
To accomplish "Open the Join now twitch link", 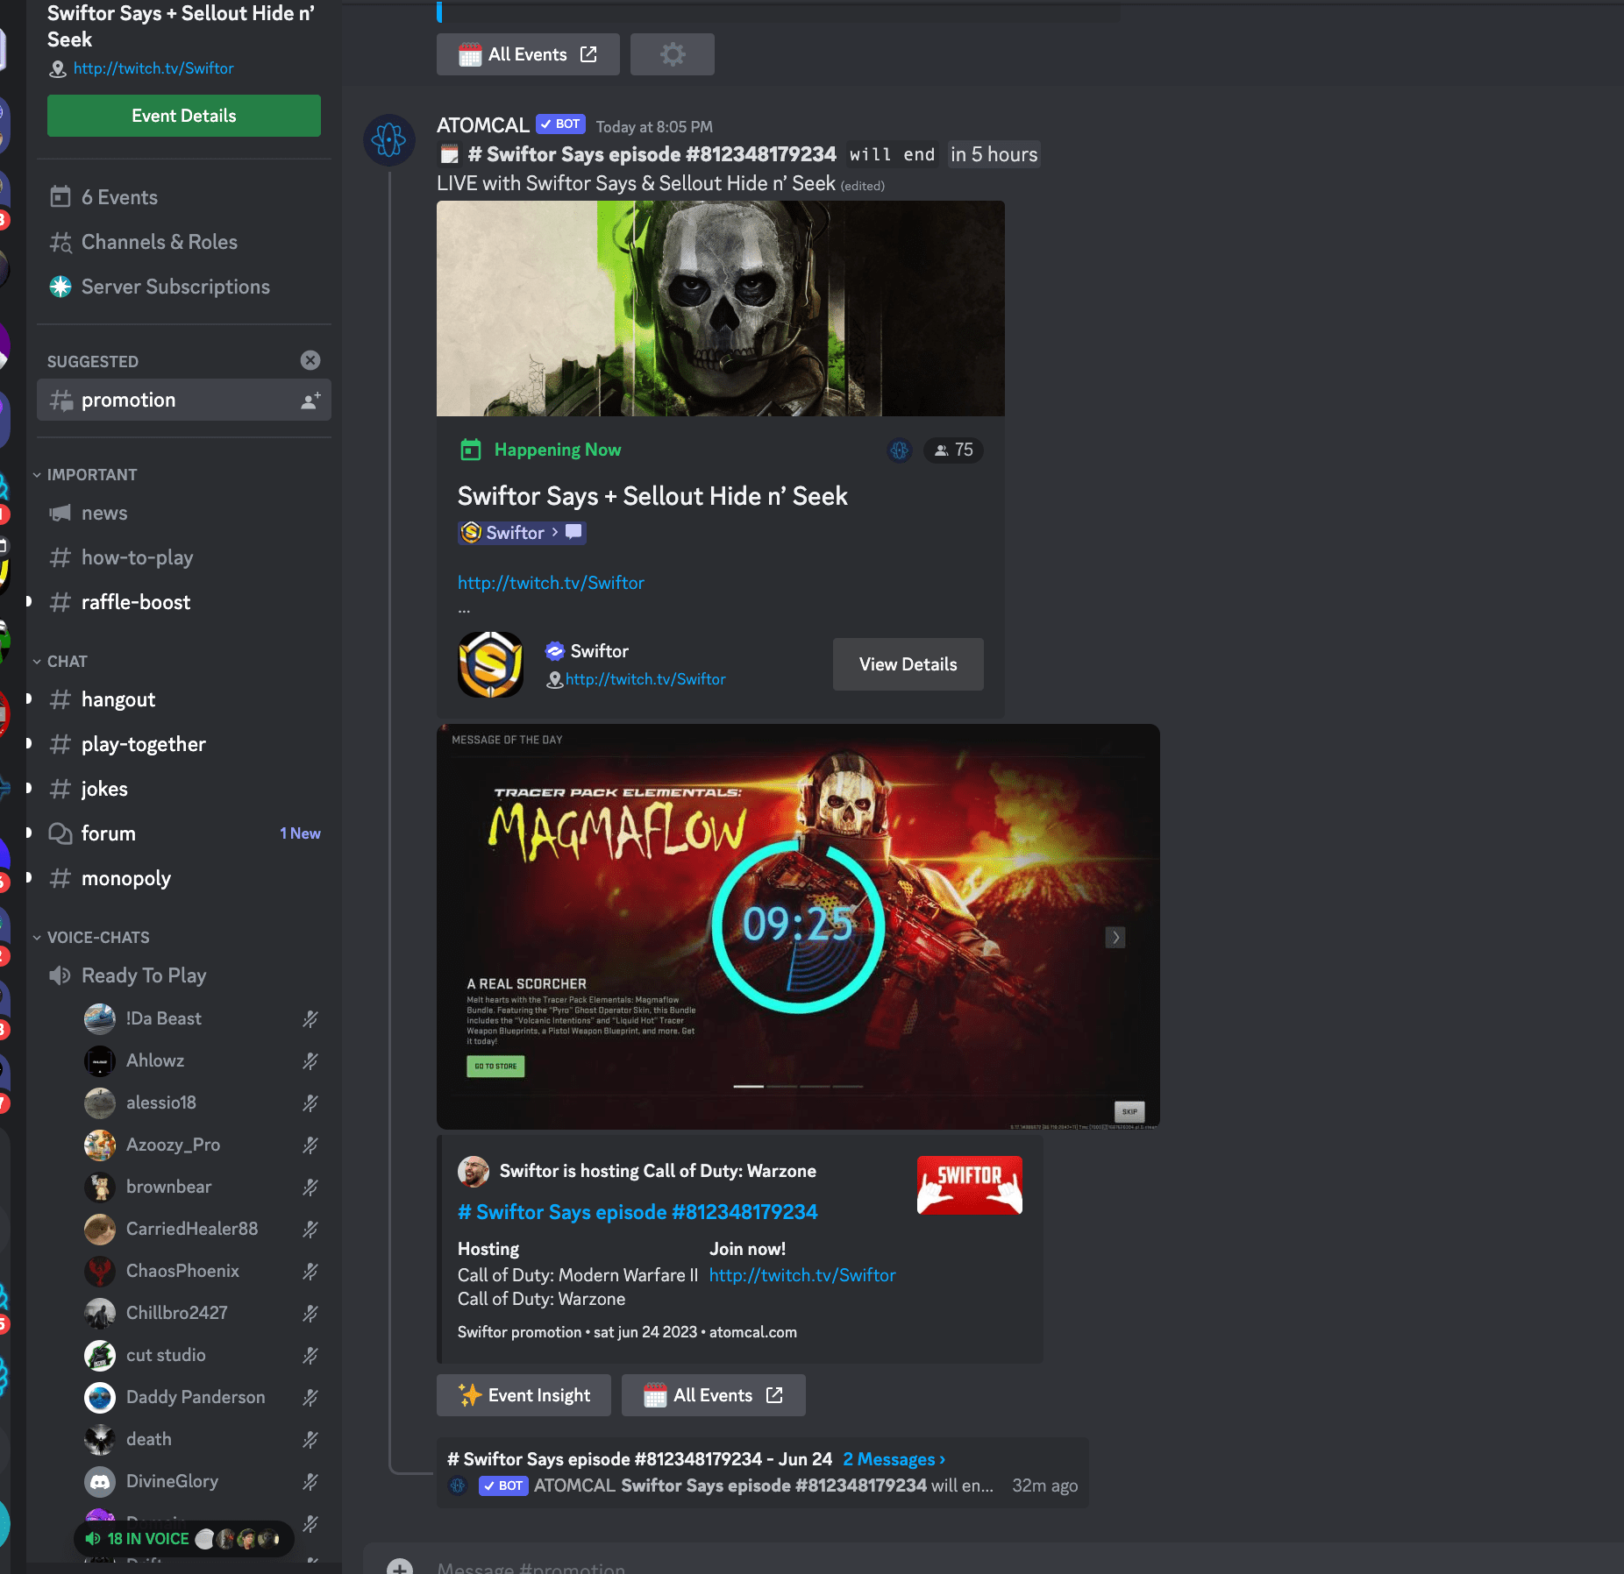I will point(802,1275).
